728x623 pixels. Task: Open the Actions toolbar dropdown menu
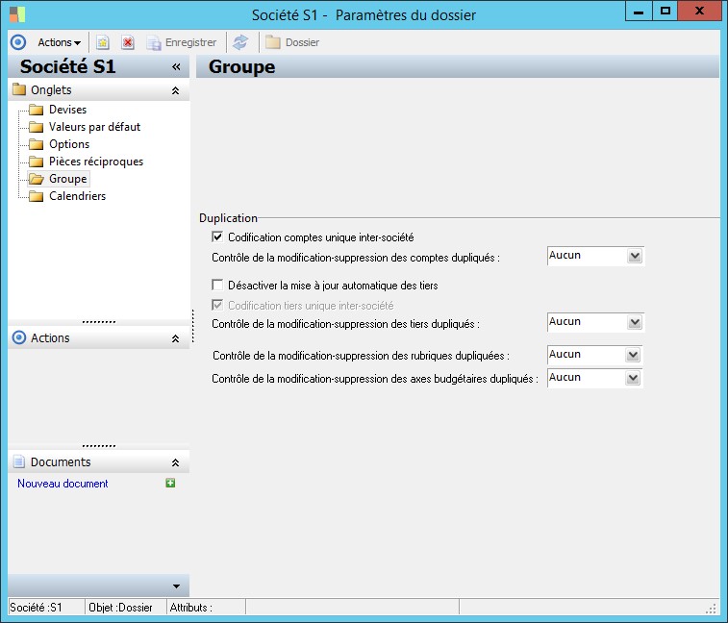click(59, 42)
